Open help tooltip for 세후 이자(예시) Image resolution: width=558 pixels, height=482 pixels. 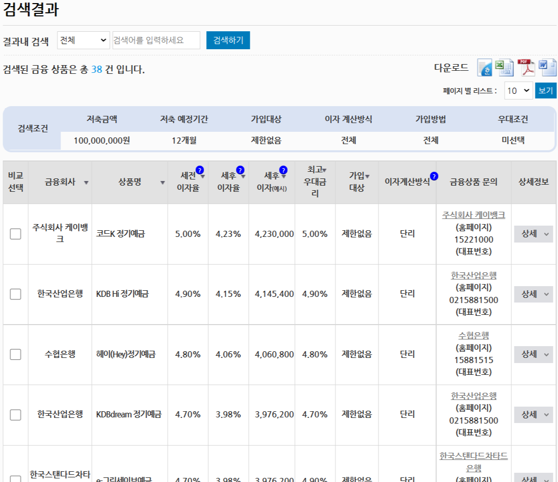283,170
